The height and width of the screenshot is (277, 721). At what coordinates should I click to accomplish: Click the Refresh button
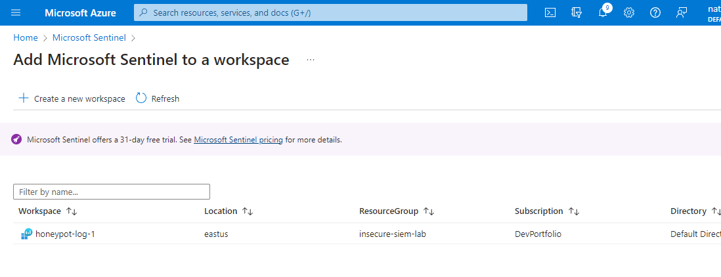158,98
